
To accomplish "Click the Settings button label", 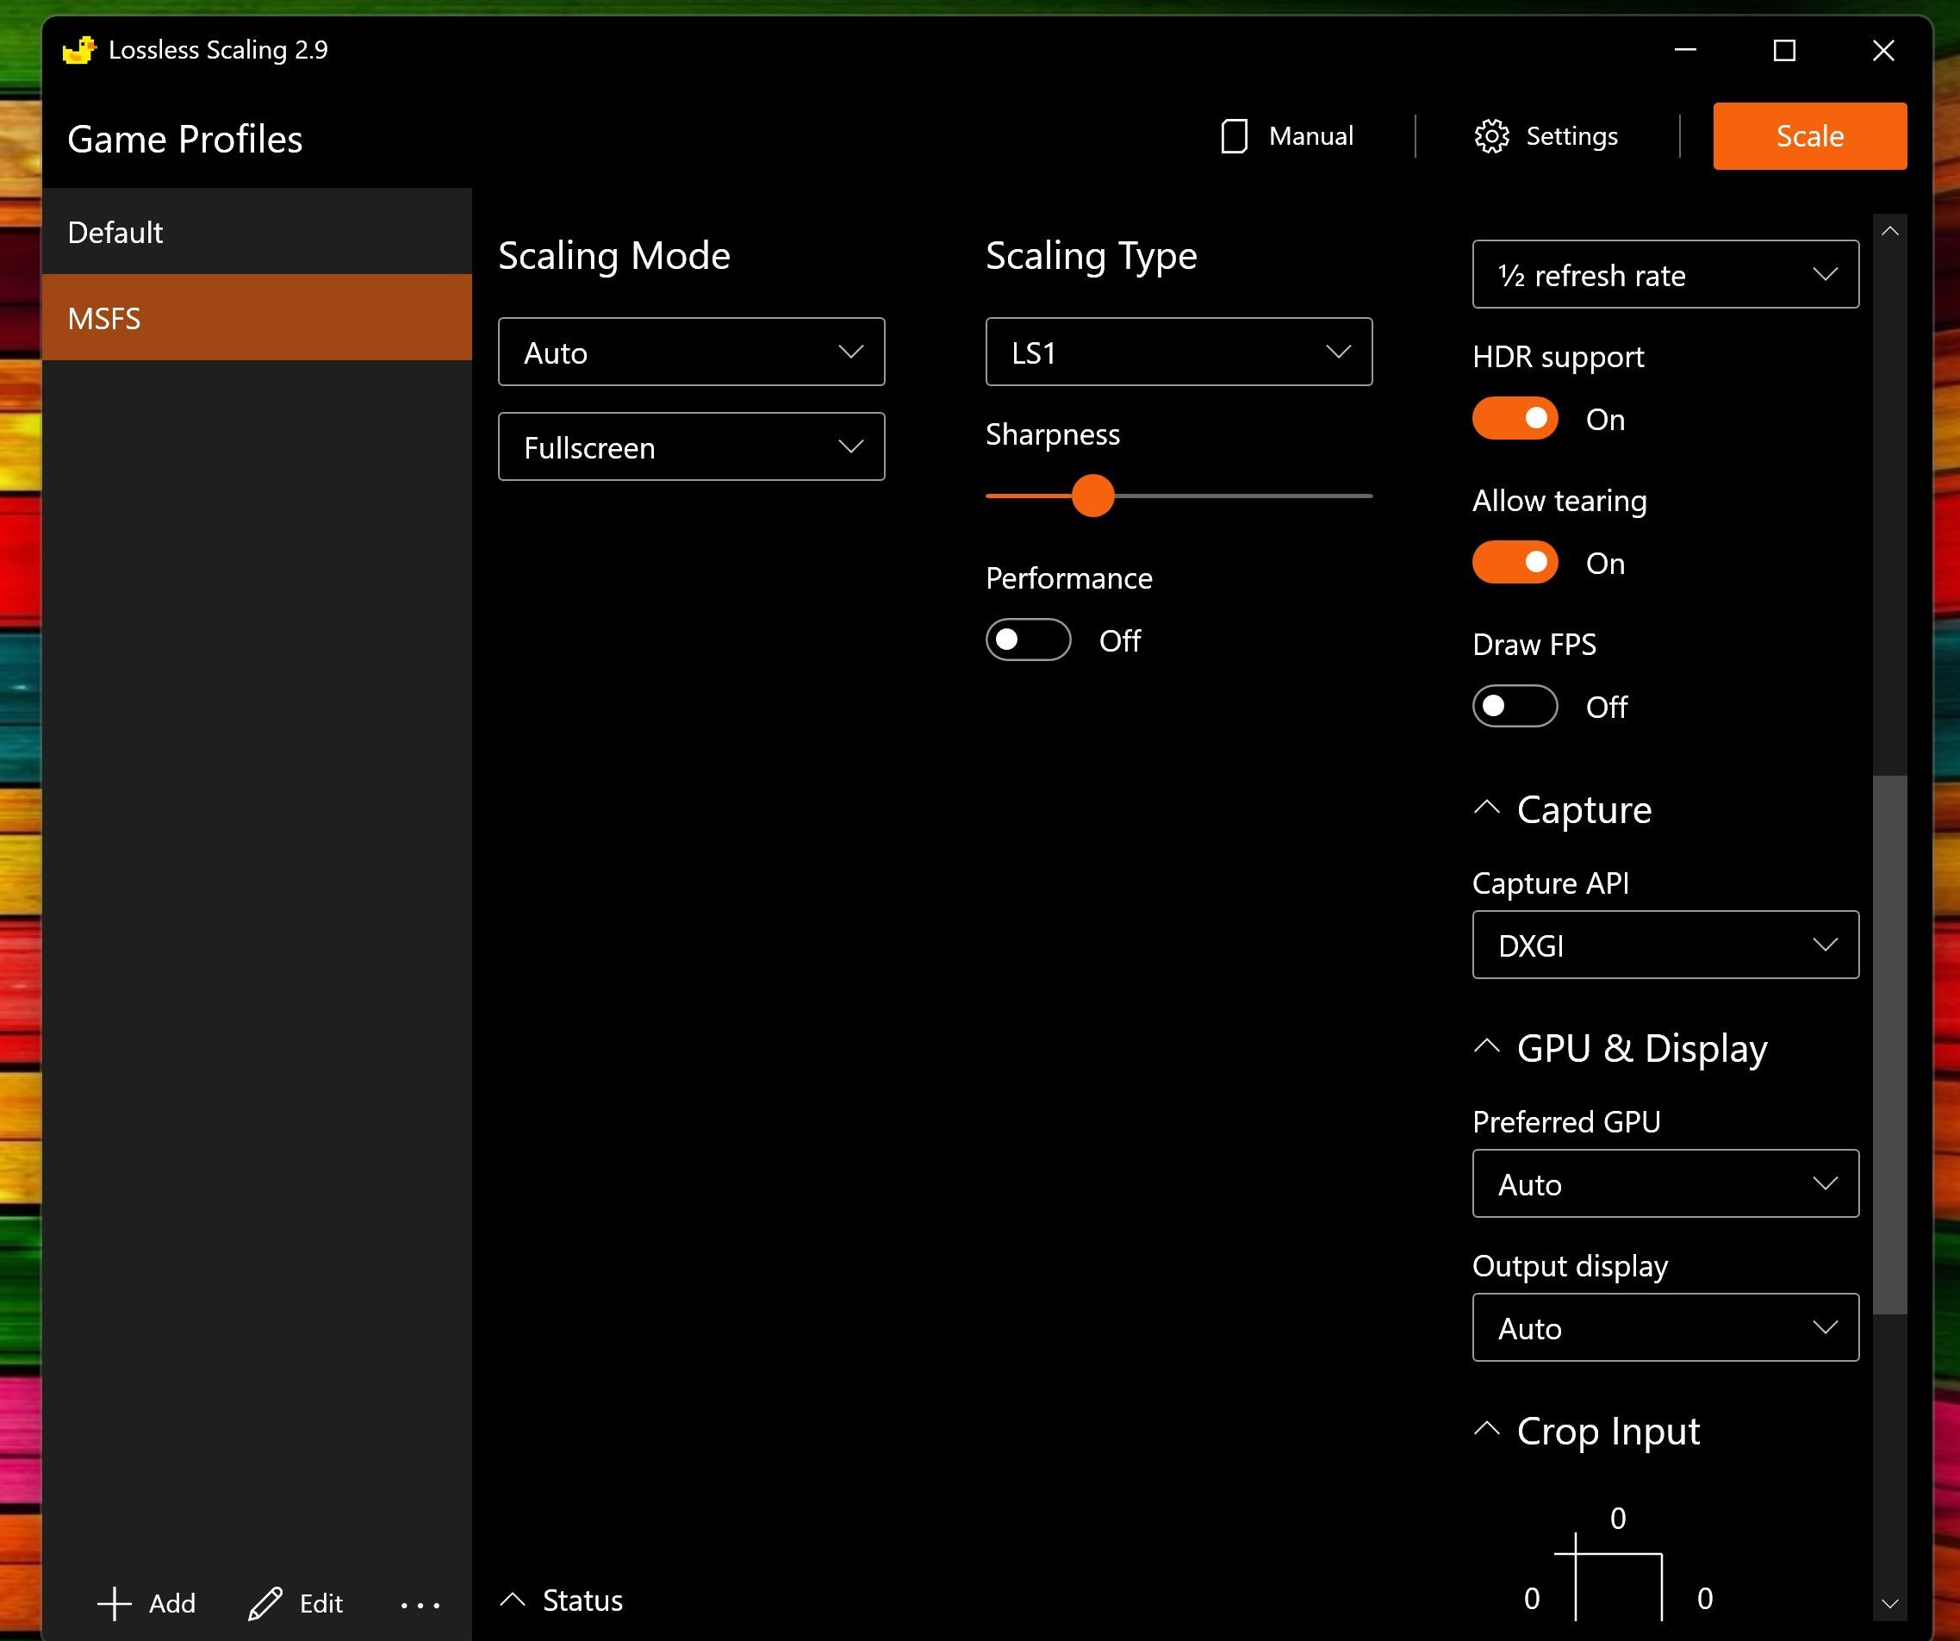I will point(1571,136).
